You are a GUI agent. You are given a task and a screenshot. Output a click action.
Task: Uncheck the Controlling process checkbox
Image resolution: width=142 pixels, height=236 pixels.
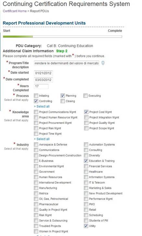pos(36,101)
